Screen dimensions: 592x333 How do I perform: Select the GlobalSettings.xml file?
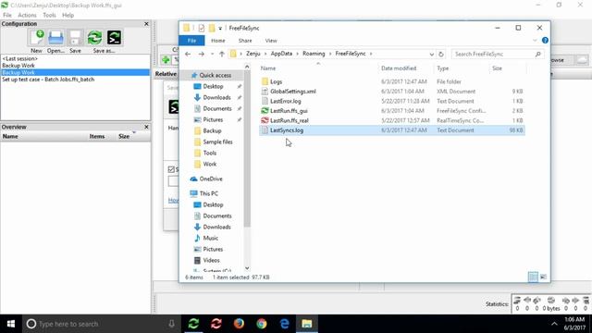pyautogui.click(x=293, y=92)
